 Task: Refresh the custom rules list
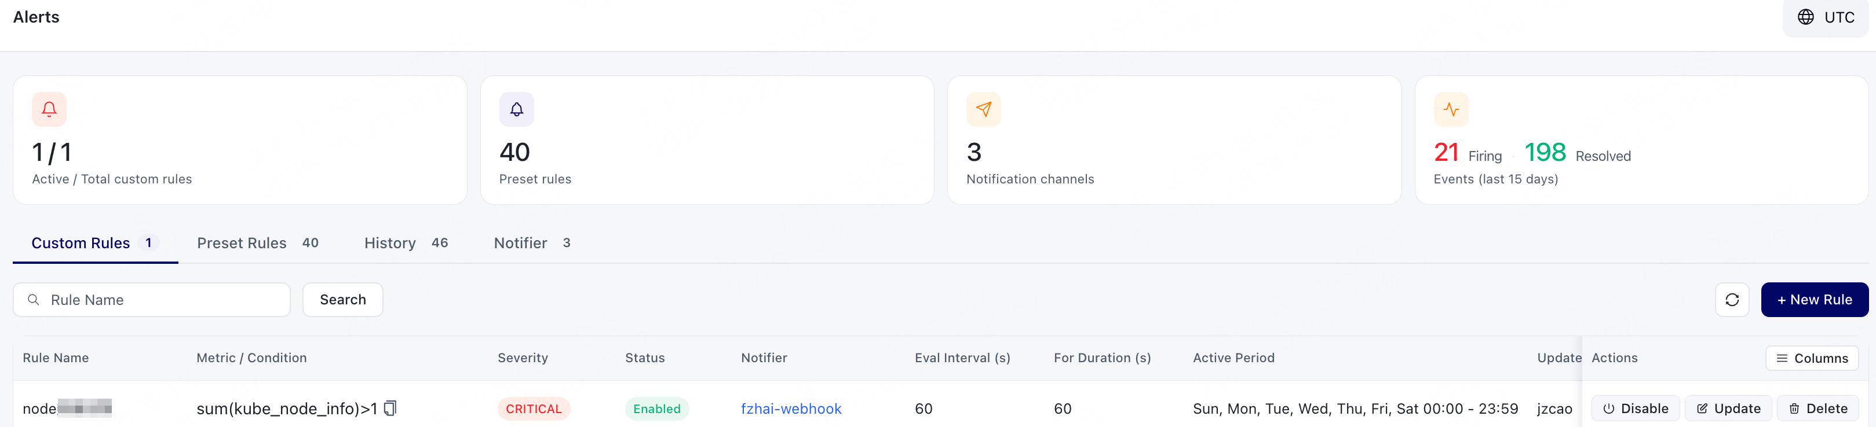[x=1732, y=300]
